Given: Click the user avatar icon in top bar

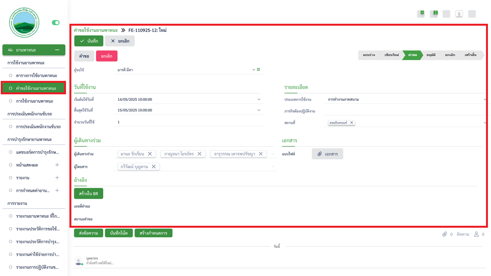Looking at the screenshot, I should point(459,14).
